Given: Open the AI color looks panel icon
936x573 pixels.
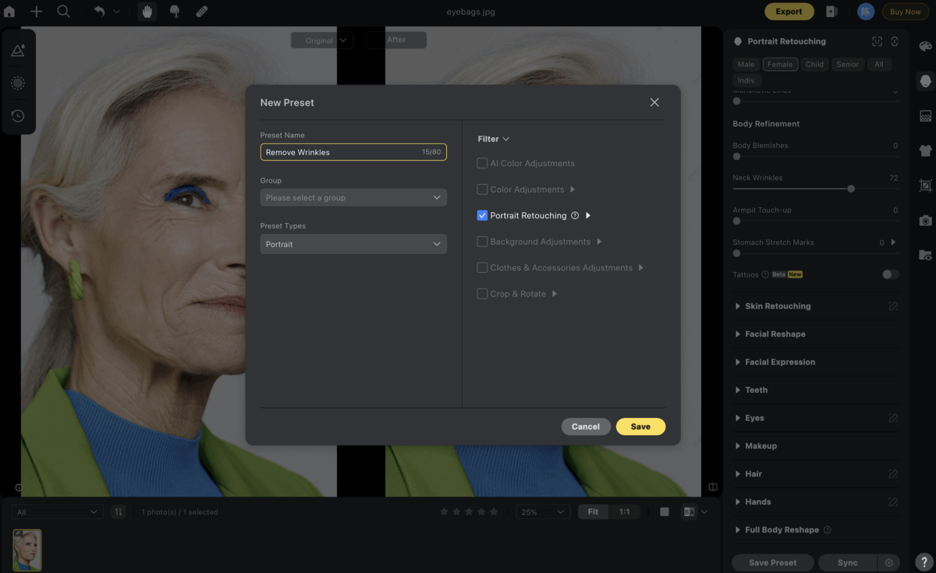Looking at the screenshot, I should pos(18,51).
